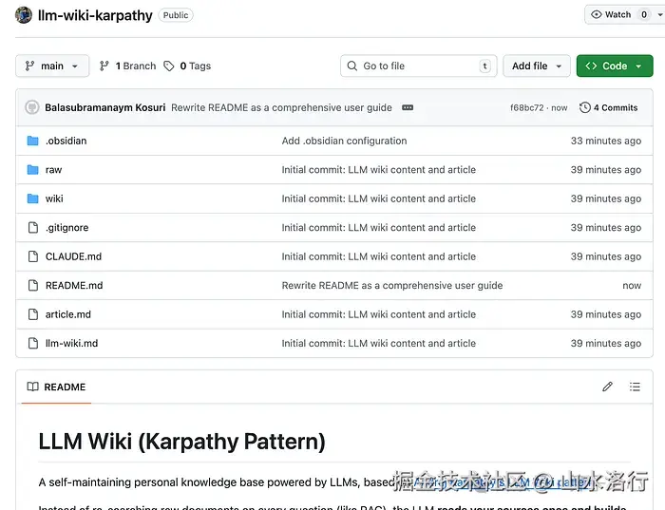The width and height of the screenshot is (665, 510).
Task: Click the branch icon beside 1 Branch
Action: [104, 66]
